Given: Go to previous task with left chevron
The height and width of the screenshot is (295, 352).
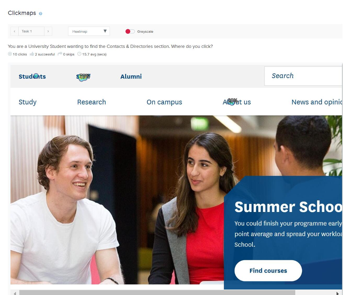Looking at the screenshot, I should pos(14,31).
